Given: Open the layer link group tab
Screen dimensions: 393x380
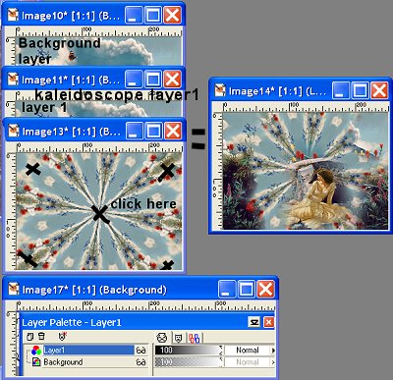Looking at the screenshot, I should [x=195, y=338].
